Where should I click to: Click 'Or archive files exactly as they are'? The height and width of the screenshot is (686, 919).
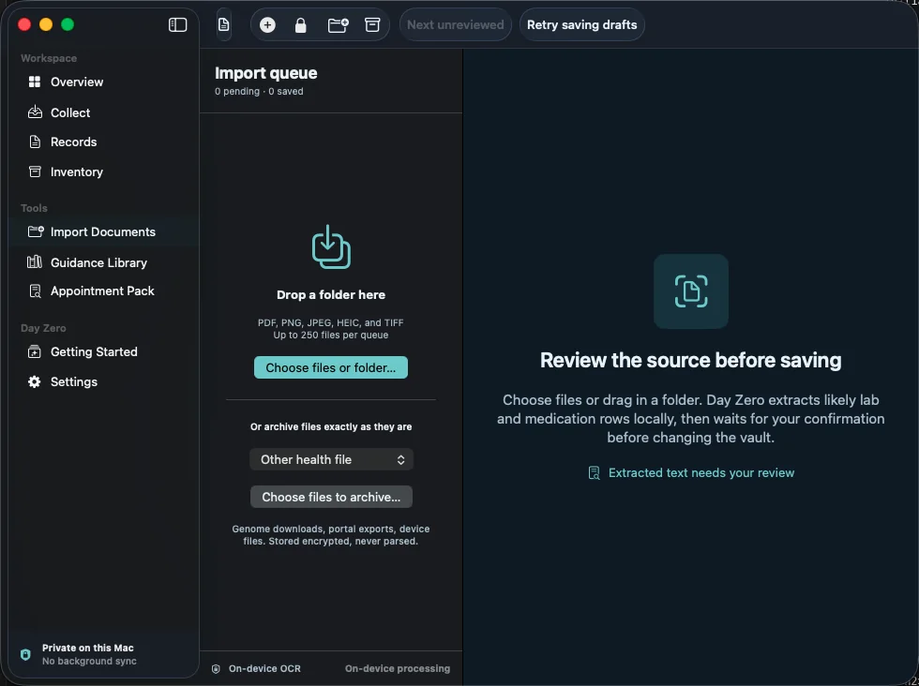(330, 426)
